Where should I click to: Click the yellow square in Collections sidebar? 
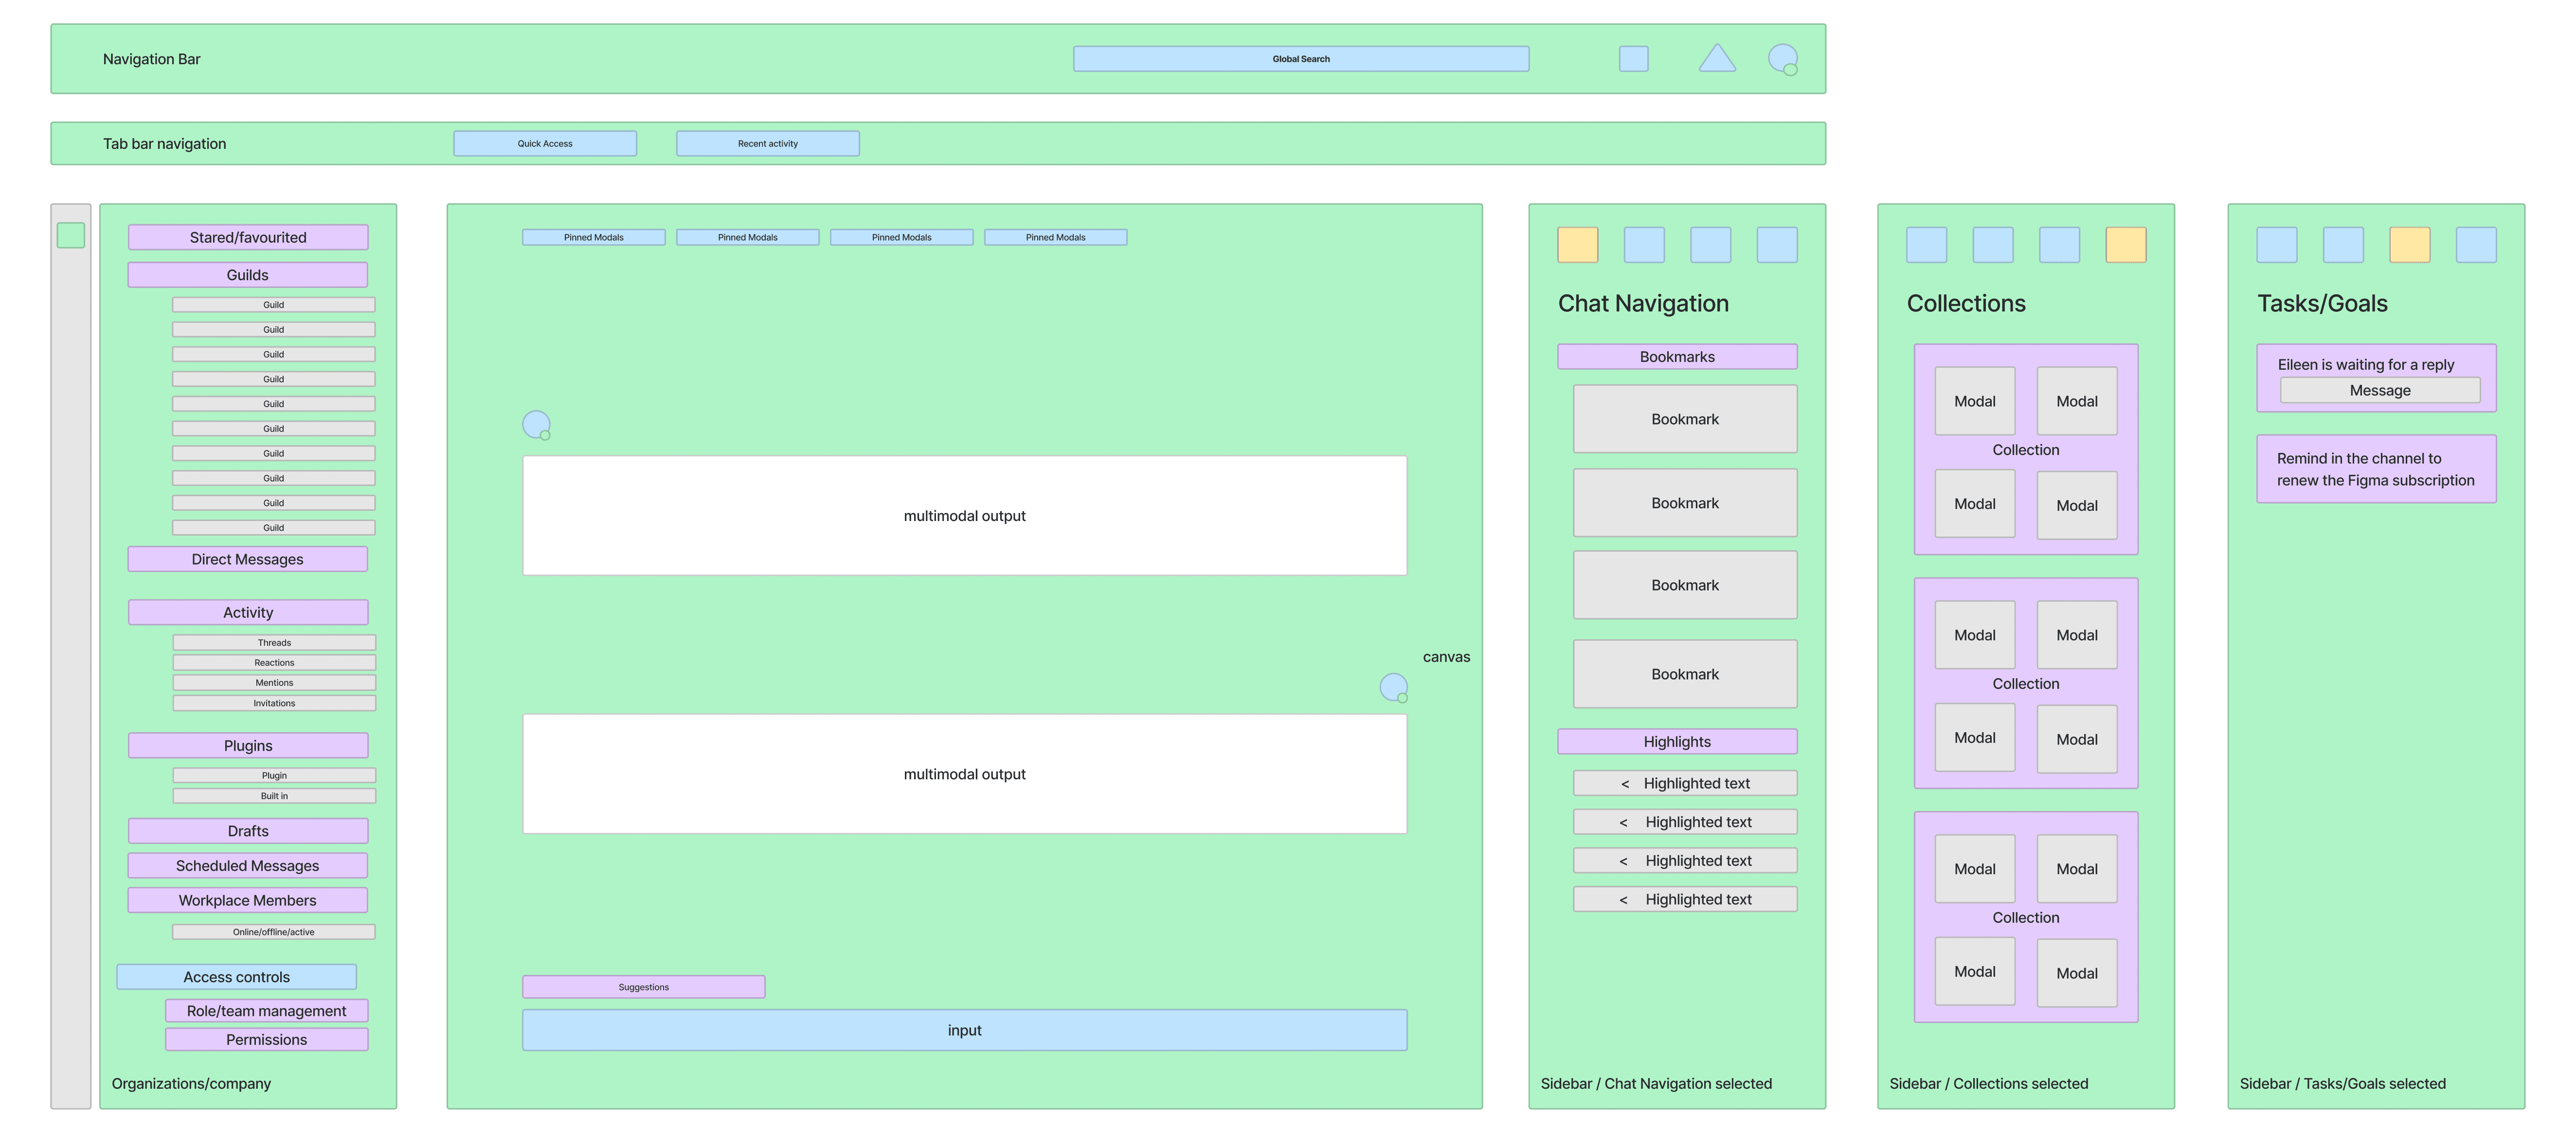2125,245
